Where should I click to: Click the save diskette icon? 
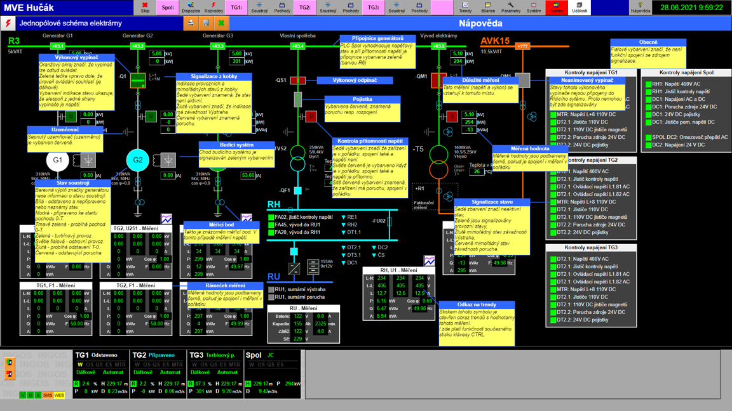click(206, 23)
